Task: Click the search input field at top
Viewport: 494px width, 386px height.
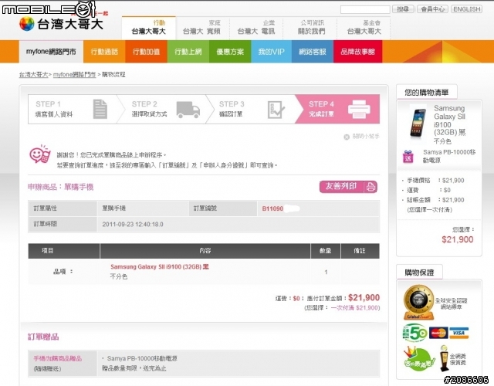Action: coord(365,9)
